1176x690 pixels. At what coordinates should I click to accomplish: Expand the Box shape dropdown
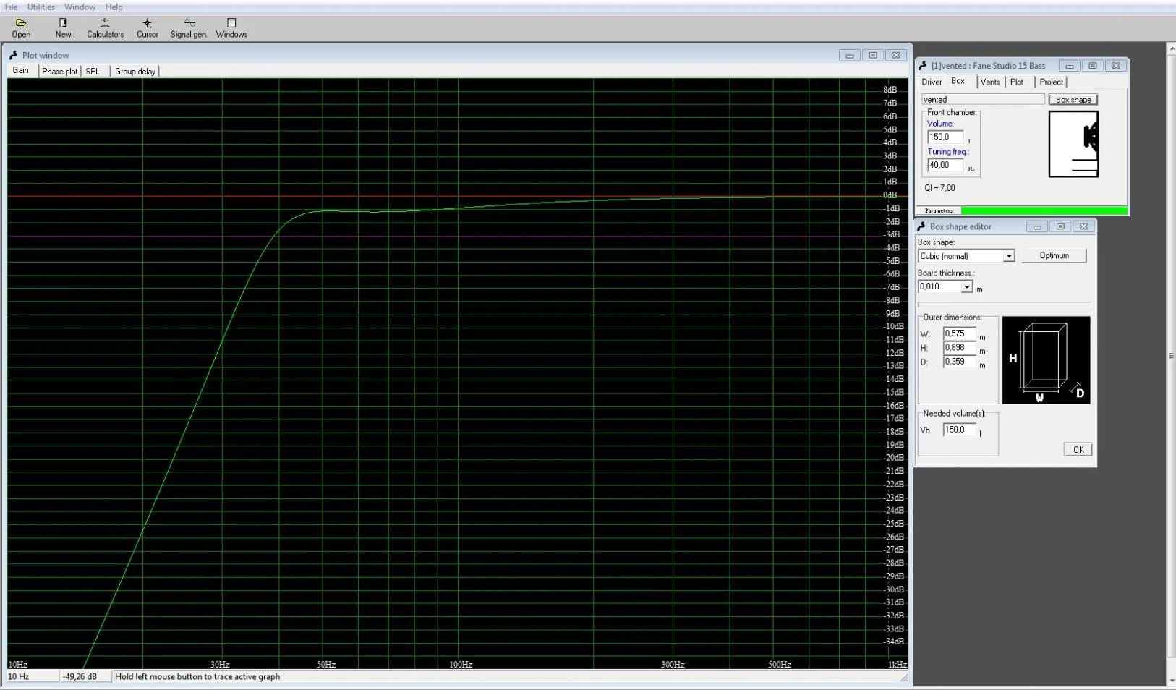(1008, 256)
